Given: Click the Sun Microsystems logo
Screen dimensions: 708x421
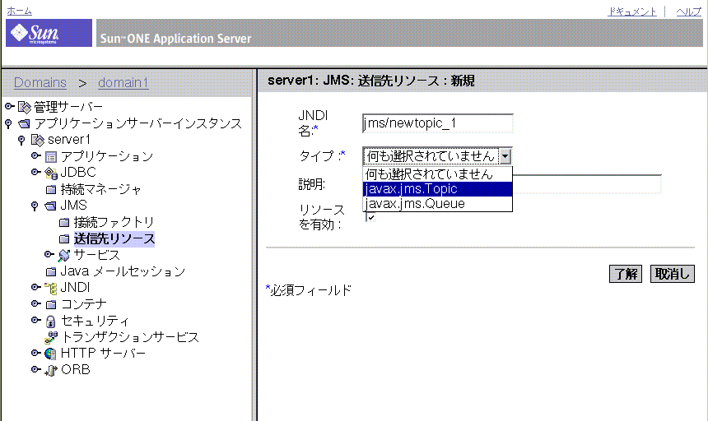Looking at the screenshot, I should (x=49, y=32).
